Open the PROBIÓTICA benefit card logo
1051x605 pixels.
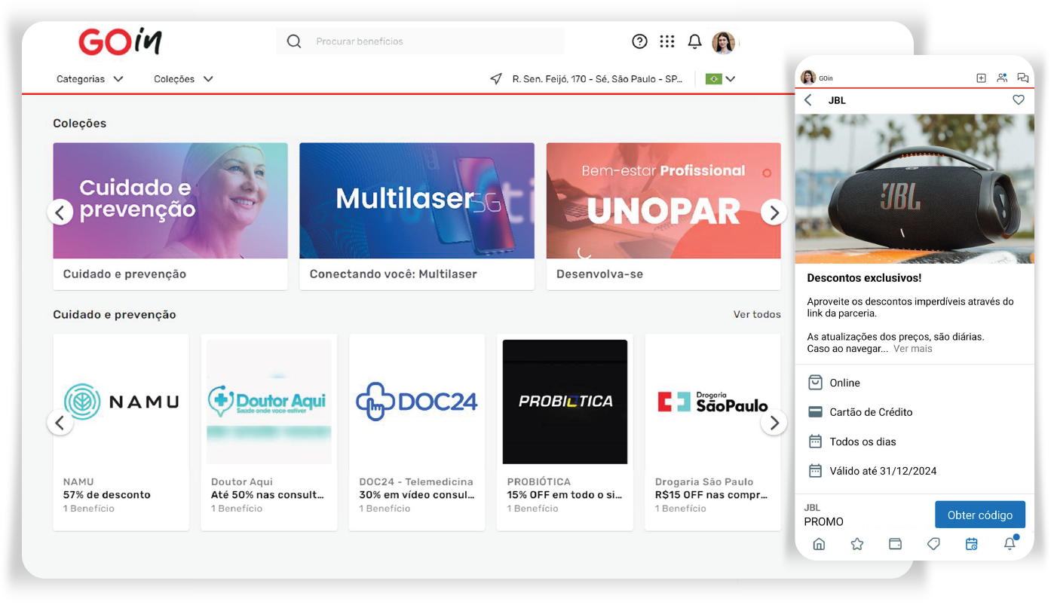point(565,402)
